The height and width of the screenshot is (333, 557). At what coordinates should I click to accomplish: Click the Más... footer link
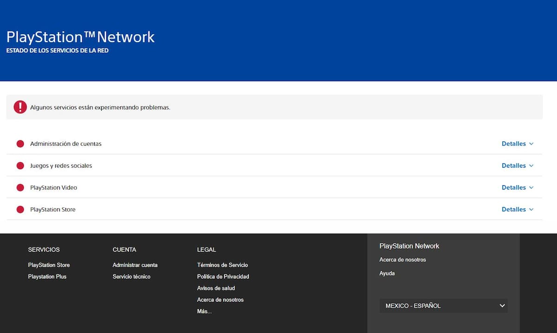(x=204, y=311)
